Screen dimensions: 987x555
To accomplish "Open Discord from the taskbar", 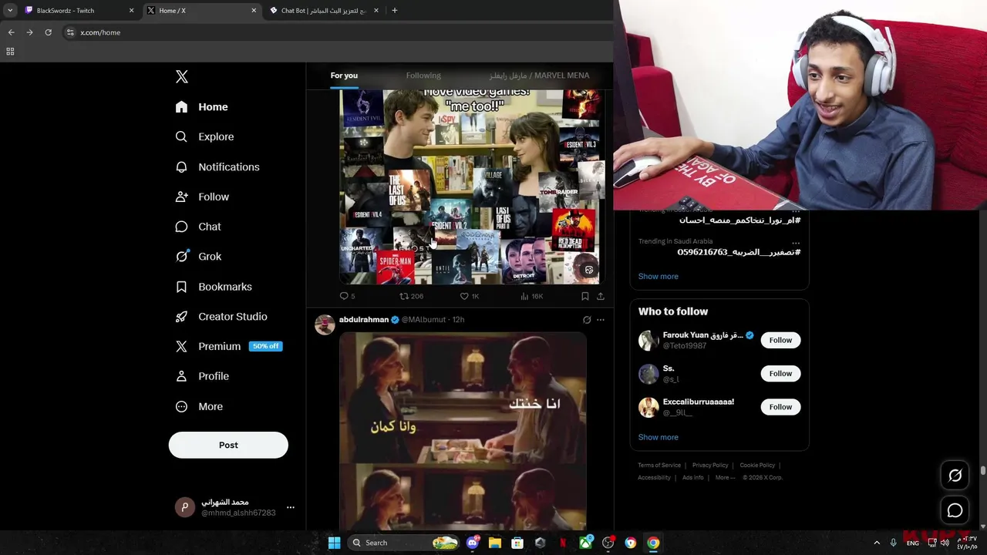I will pos(473,543).
